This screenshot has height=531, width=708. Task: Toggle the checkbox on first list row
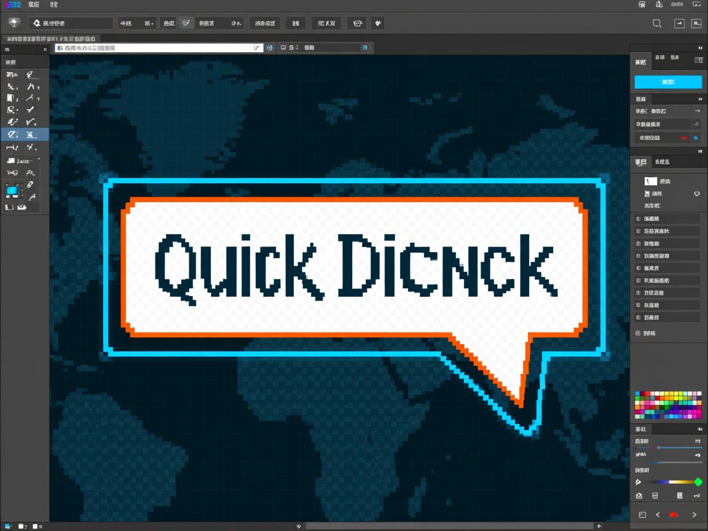[638, 219]
